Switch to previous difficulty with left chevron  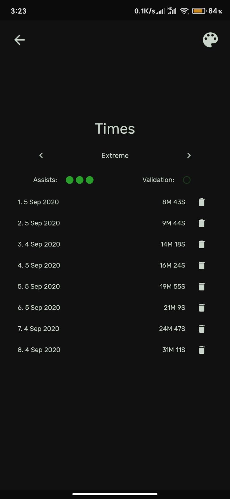[x=41, y=155]
